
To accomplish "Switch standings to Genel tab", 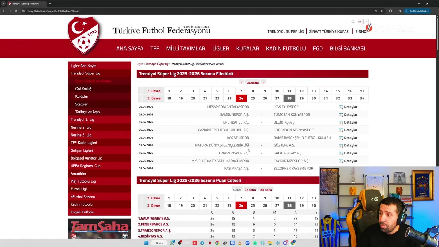I will (237, 190).
